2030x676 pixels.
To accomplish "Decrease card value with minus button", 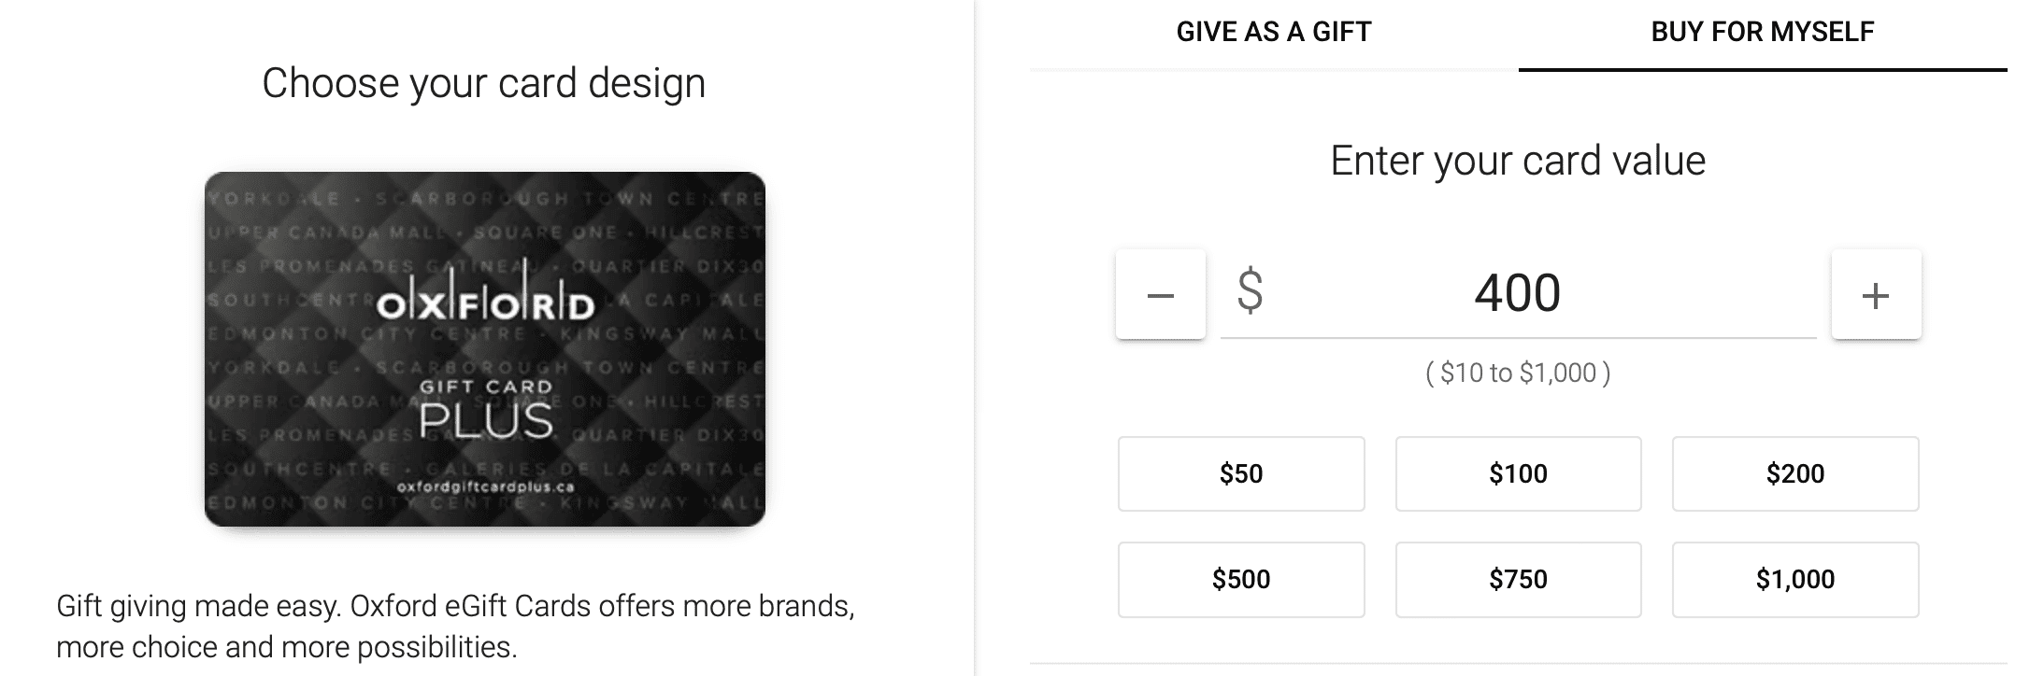I will coord(1160,295).
